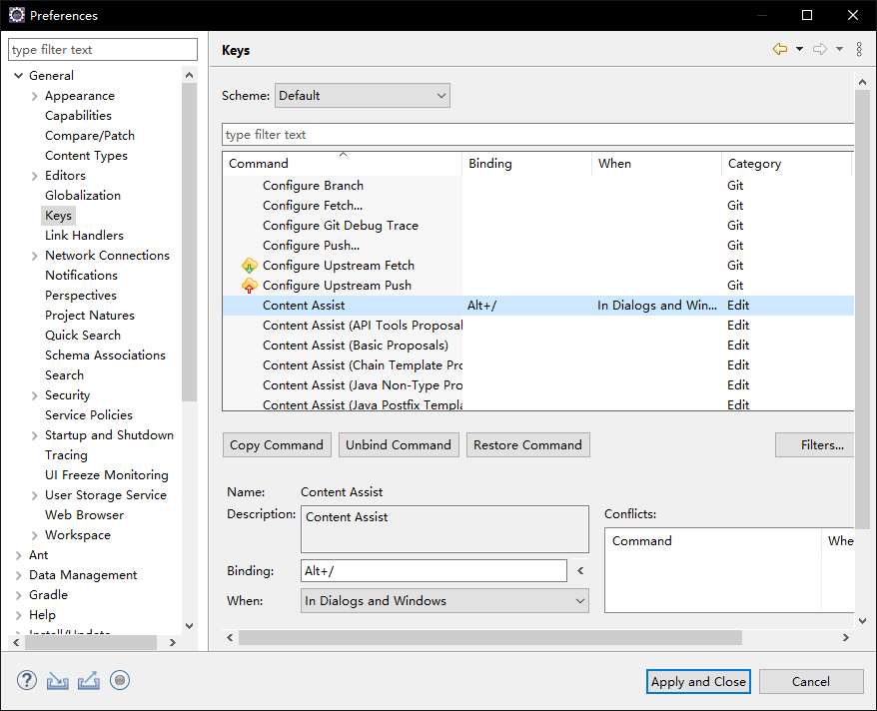Expand the Editors node
877x711 pixels.
(35, 176)
